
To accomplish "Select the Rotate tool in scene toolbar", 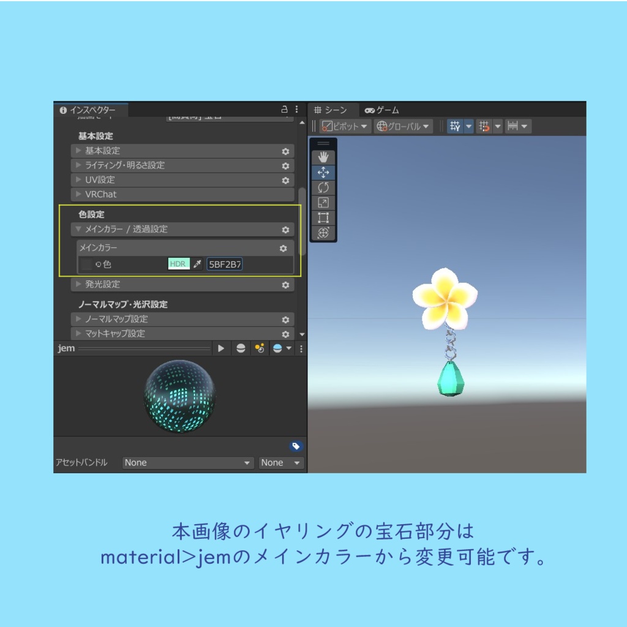I will [323, 187].
